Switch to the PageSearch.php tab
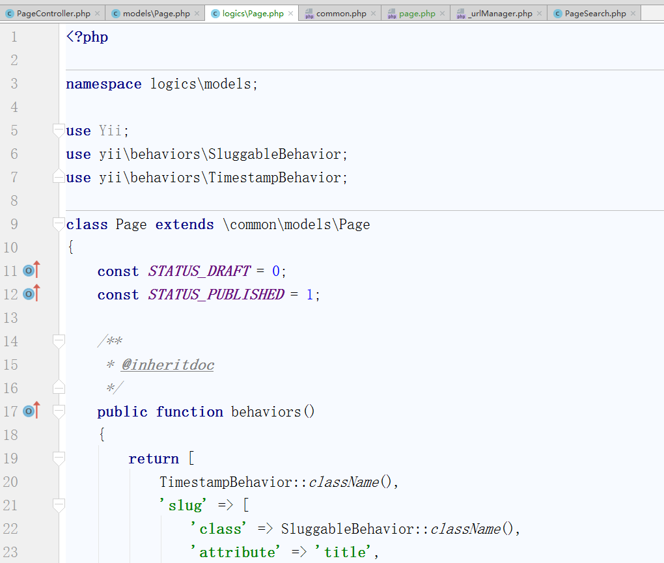664x563 pixels. [594, 14]
